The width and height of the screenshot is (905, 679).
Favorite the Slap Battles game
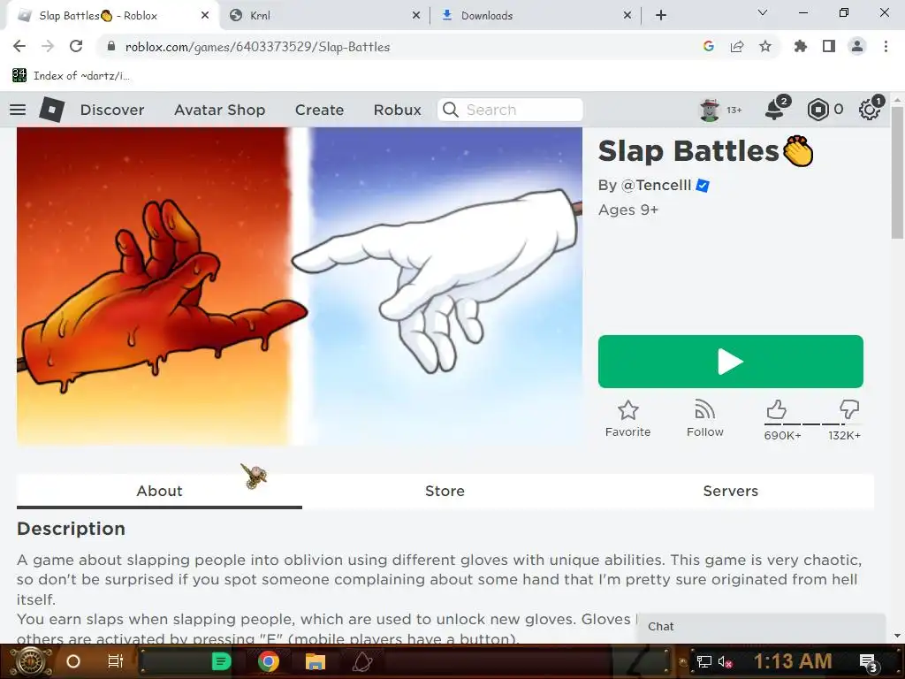(628, 419)
